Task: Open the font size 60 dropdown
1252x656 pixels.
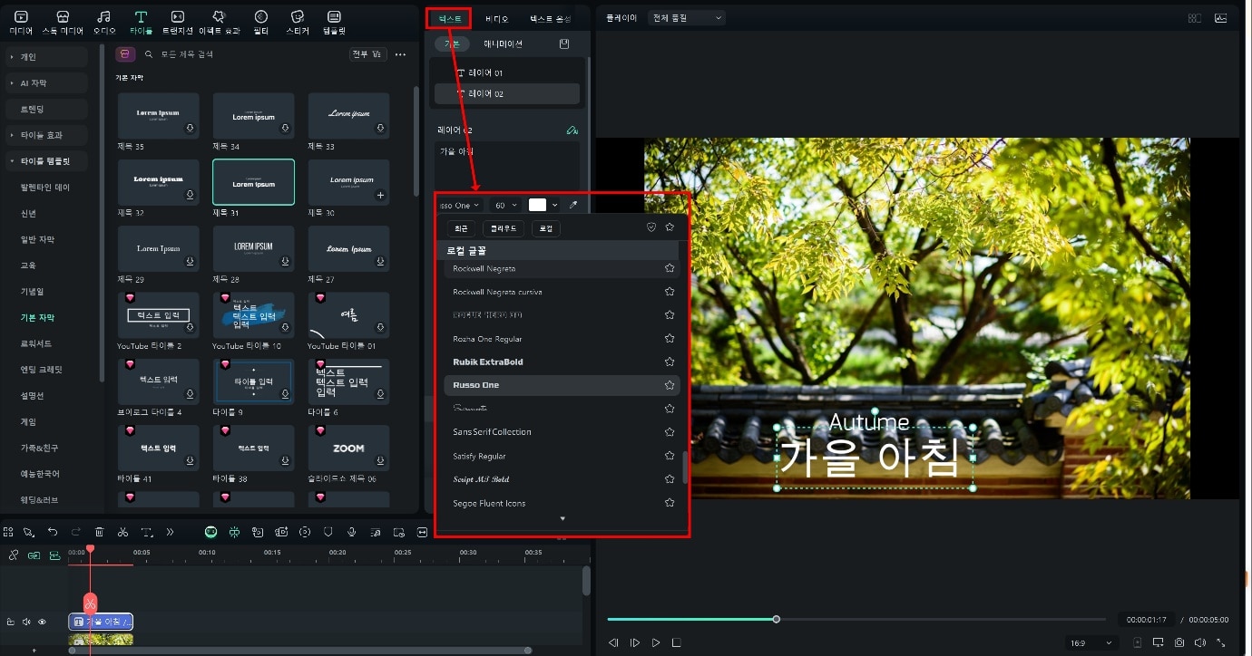Action: coord(505,206)
